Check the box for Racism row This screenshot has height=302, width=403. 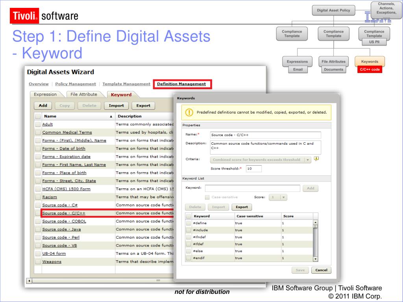(38, 197)
